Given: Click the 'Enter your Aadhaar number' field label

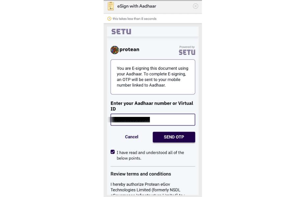Looking at the screenshot, I should coord(152,106).
